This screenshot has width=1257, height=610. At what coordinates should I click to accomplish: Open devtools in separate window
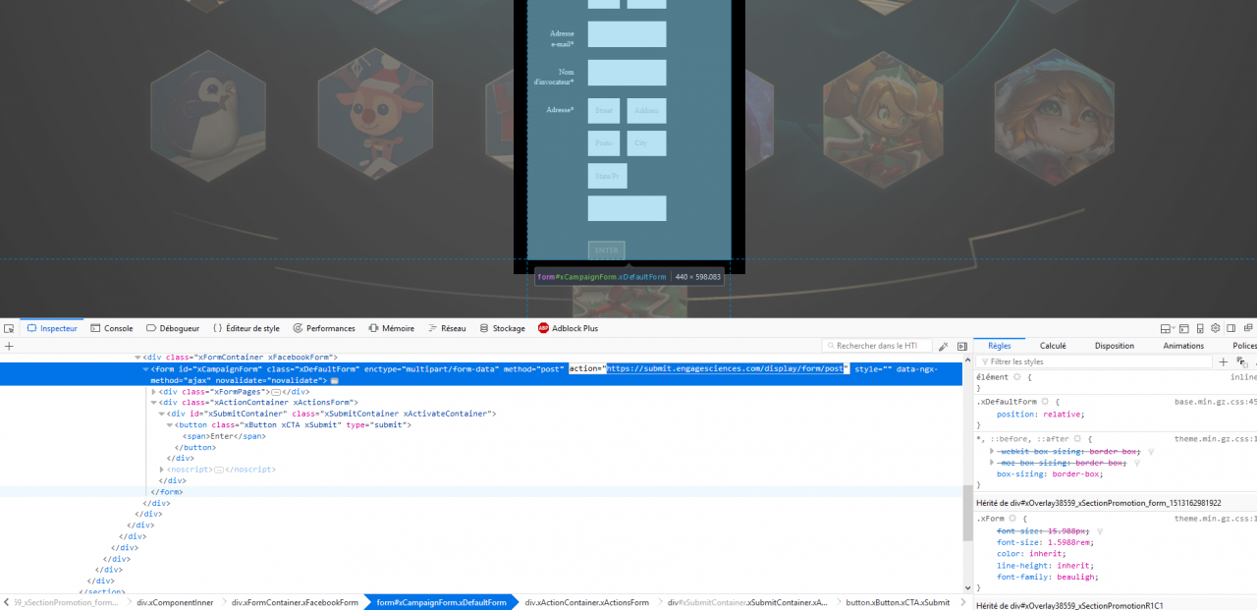tap(1246, 328)
